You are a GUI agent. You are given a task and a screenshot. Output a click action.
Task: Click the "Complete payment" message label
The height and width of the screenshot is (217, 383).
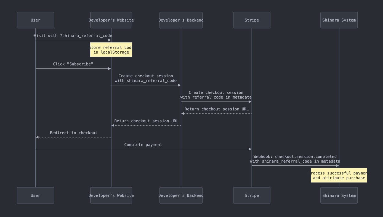click(x=143, y=145)
